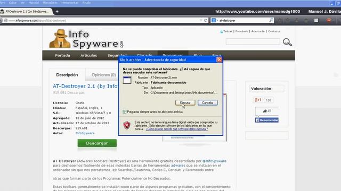The image size is (341, 191).
Task: Open the Facebook link in the site header
Action: click(x=241, y=31)
